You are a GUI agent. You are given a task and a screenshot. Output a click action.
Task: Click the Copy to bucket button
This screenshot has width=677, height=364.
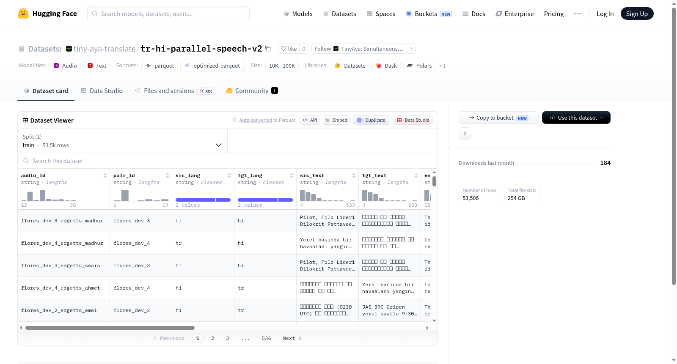pos(498,118)
